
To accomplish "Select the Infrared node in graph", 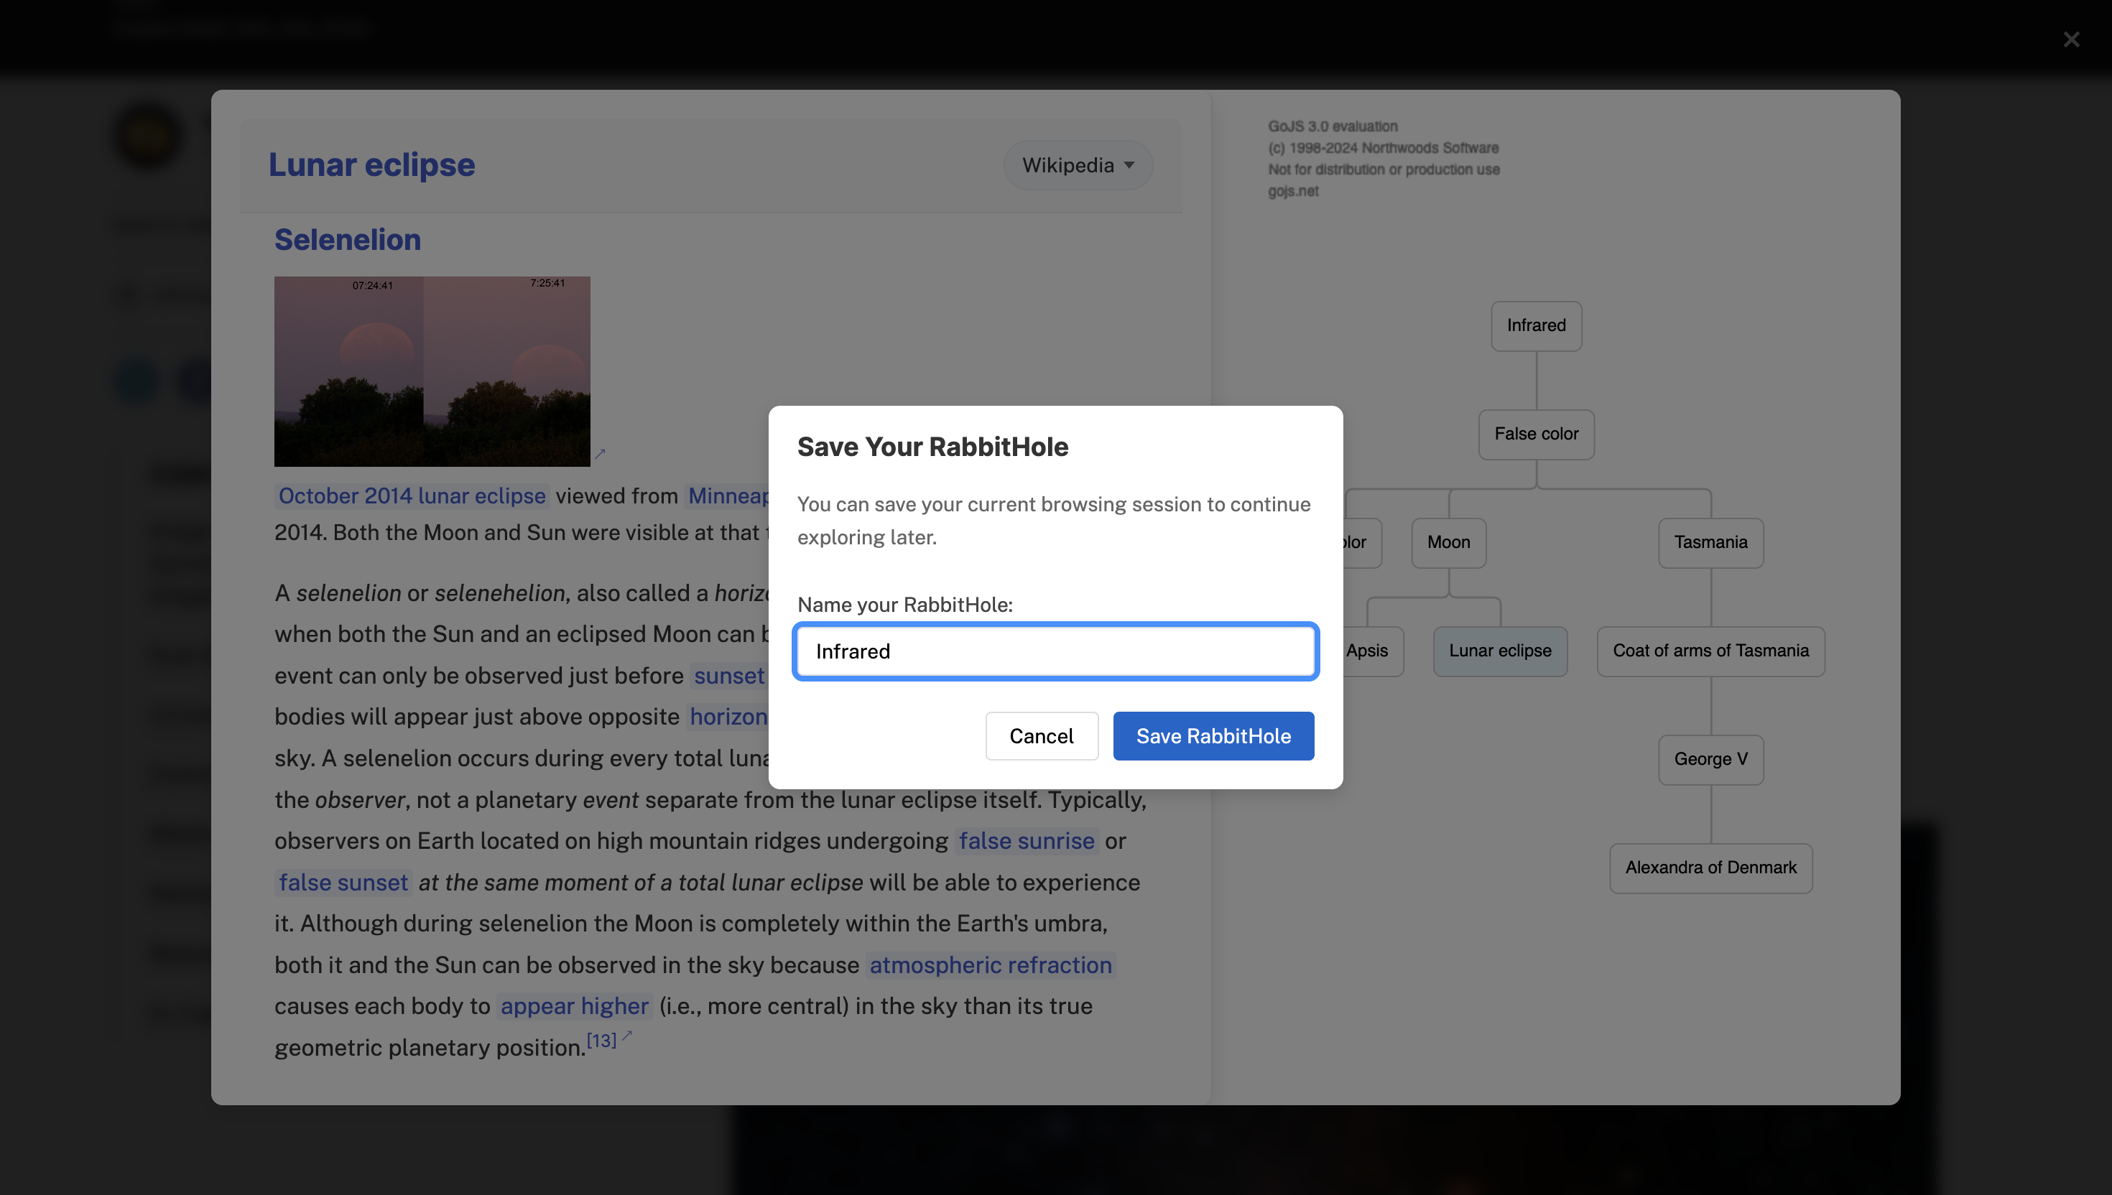I will 1535,326.
